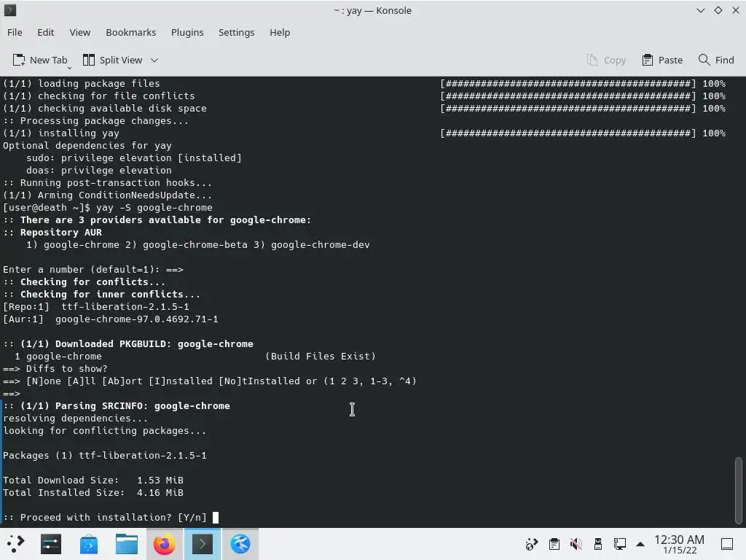Click 'Optional dependencies for yay' line

(87, 146)
